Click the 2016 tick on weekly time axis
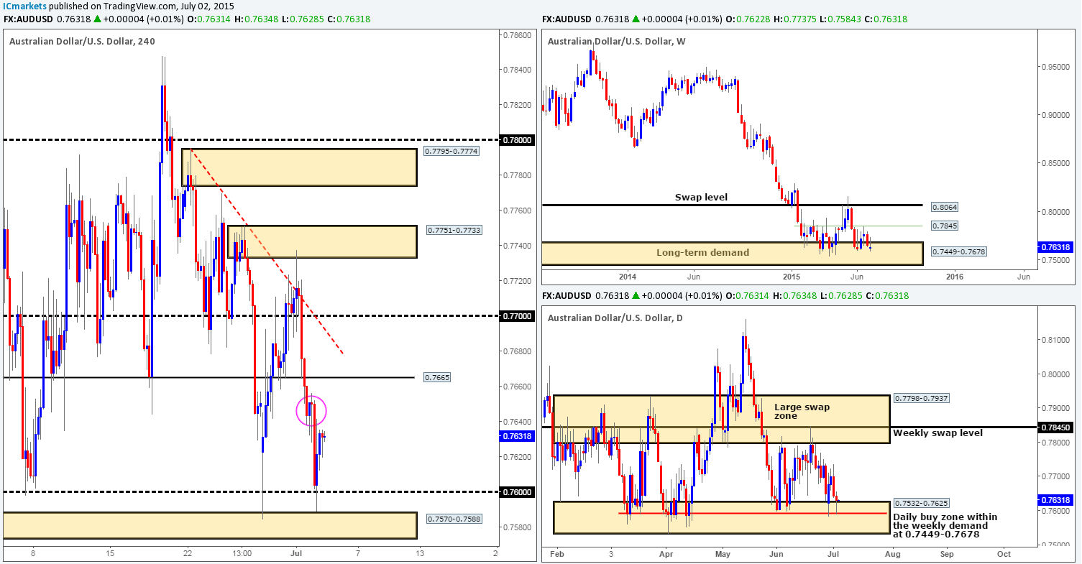1082x564 pixels. click(x=955, y=277)
